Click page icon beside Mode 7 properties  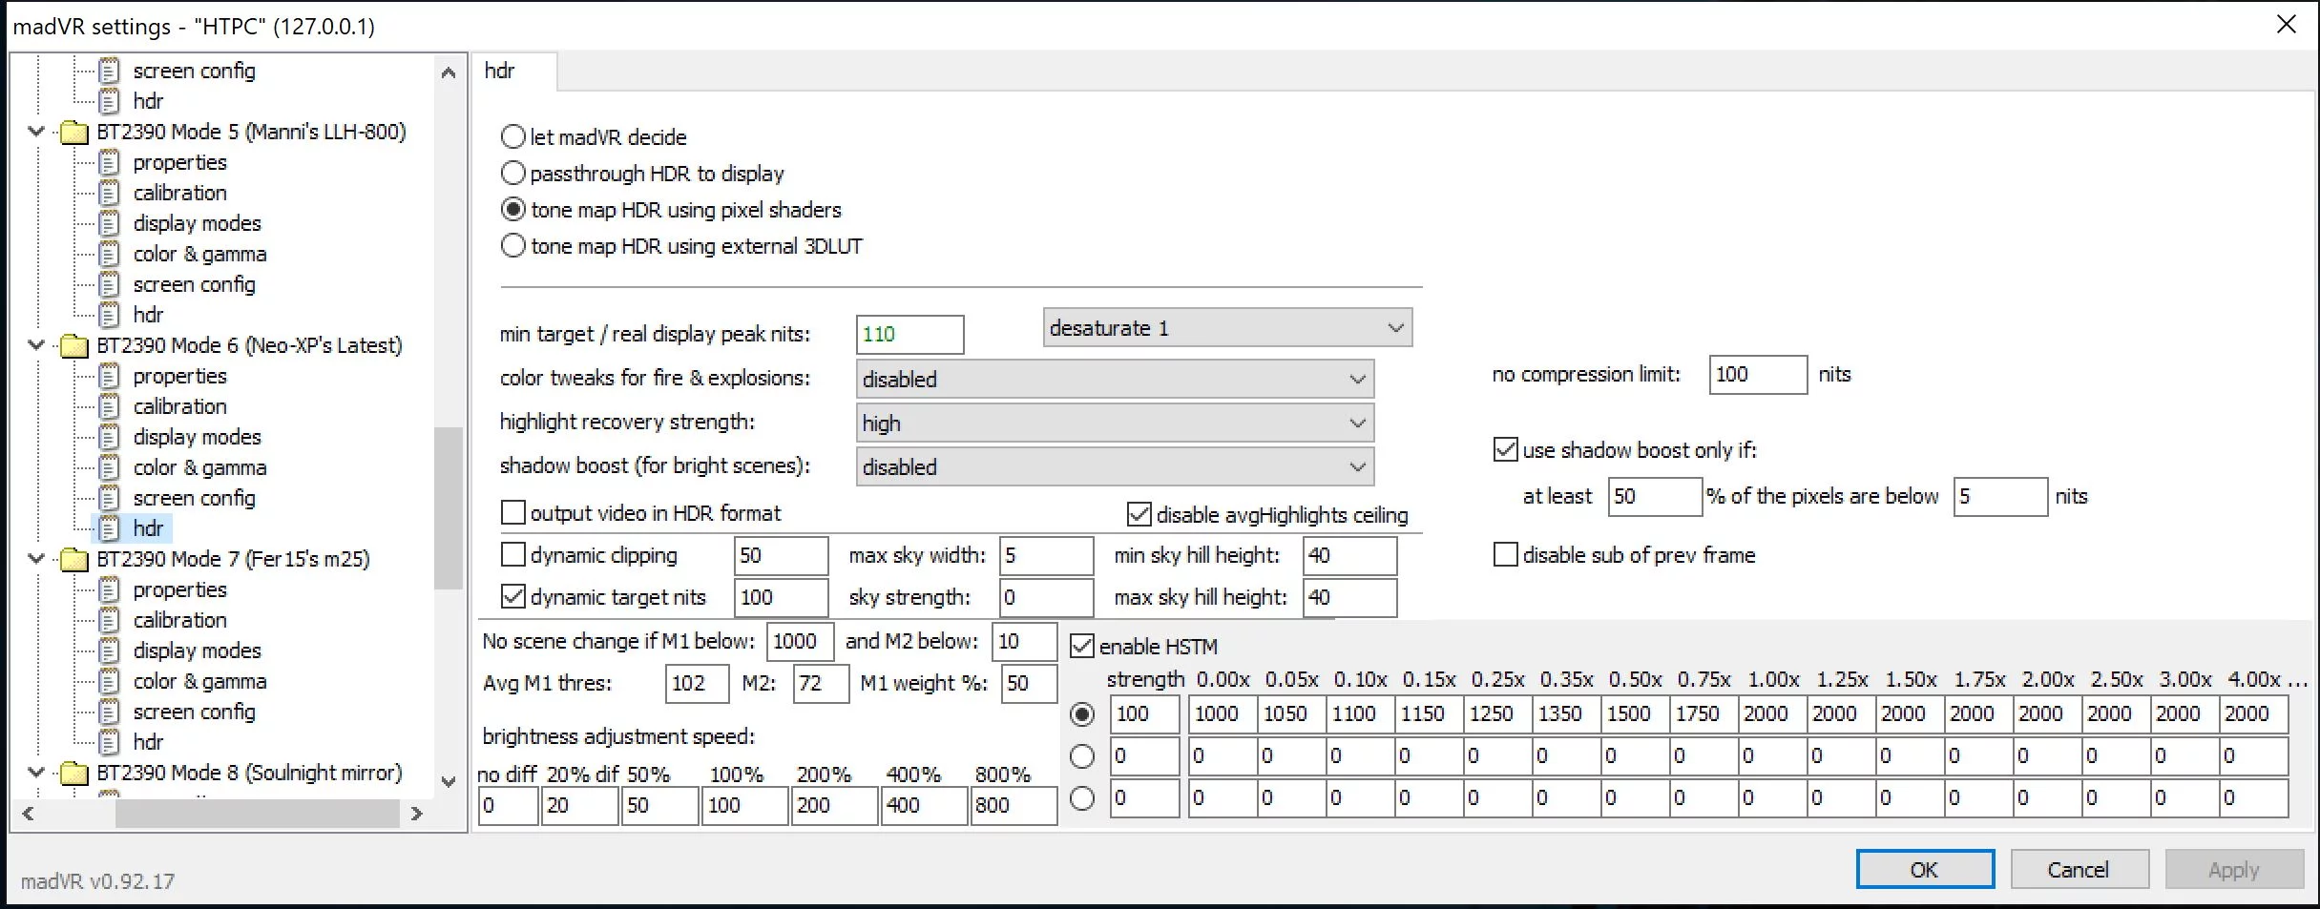(x=110, y=589)
